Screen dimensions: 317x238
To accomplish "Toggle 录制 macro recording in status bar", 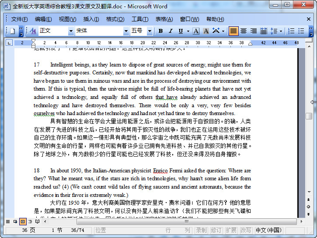I will pos(202,230).
